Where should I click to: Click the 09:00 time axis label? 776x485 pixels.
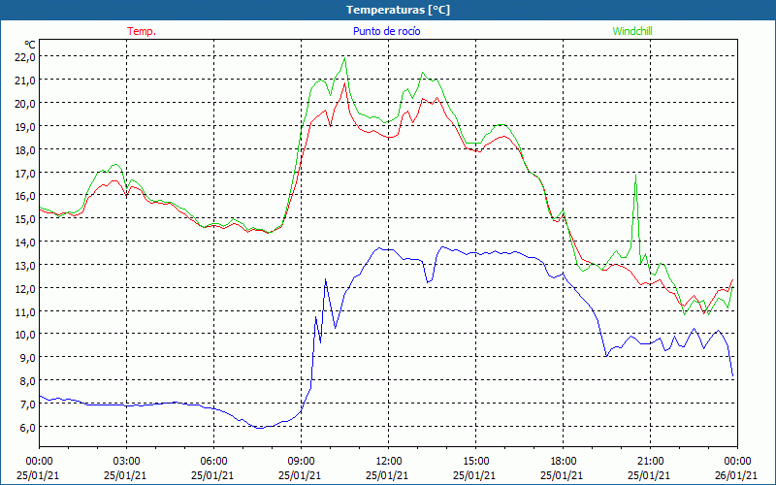301,462
